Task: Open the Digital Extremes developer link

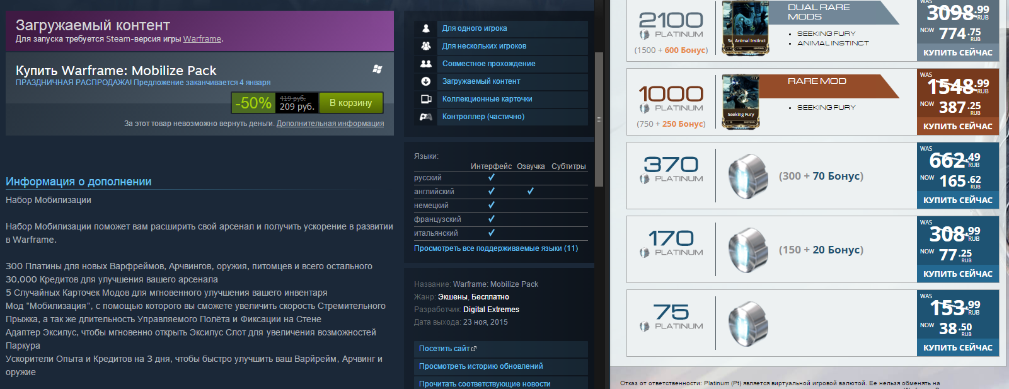Action: click(x=491, y=310)
